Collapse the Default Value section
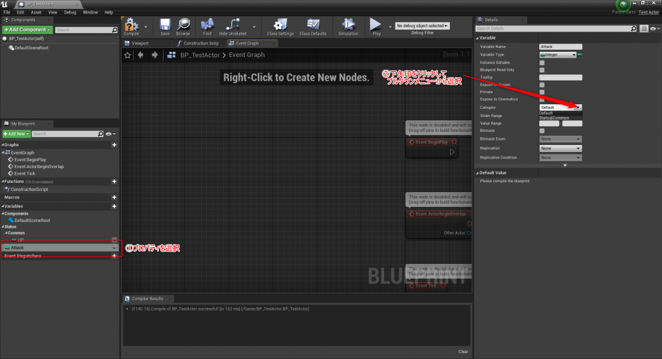Screen dimensions: 662x359 click(x=478, y=173)
